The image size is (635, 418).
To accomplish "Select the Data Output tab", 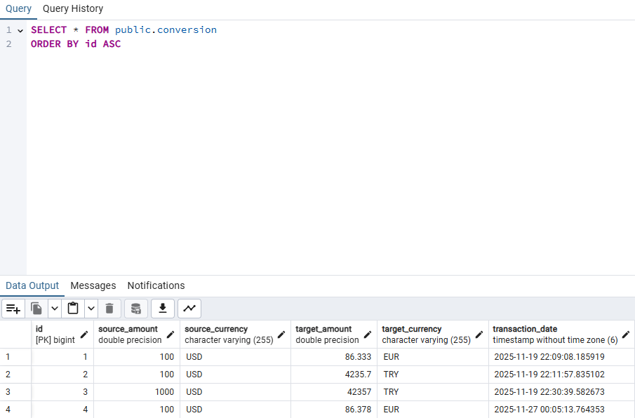I will tap(32, 285).
